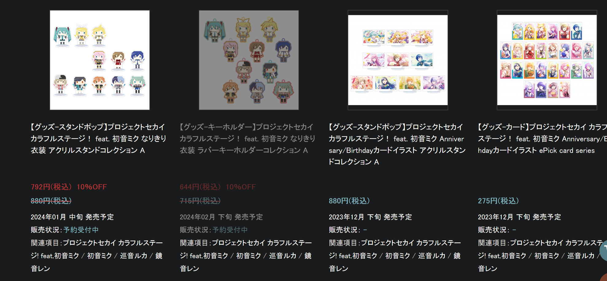Click the 275円(税込) price of card series
Viewport: 607px width, 281px height.
click(x=498, y=201)
